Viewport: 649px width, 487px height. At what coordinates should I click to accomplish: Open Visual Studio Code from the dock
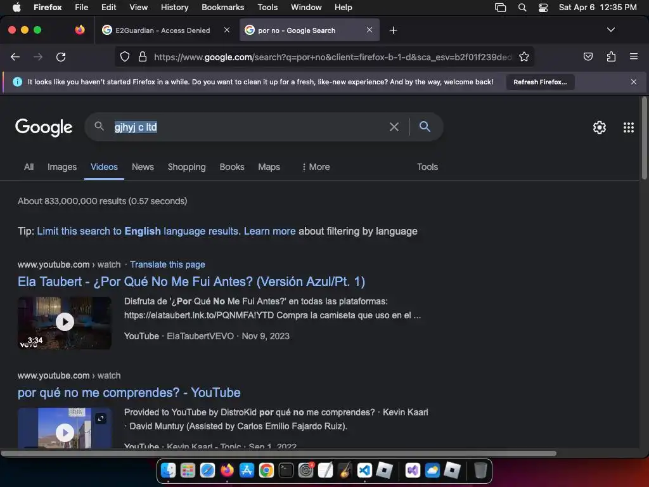pos(364,471)
